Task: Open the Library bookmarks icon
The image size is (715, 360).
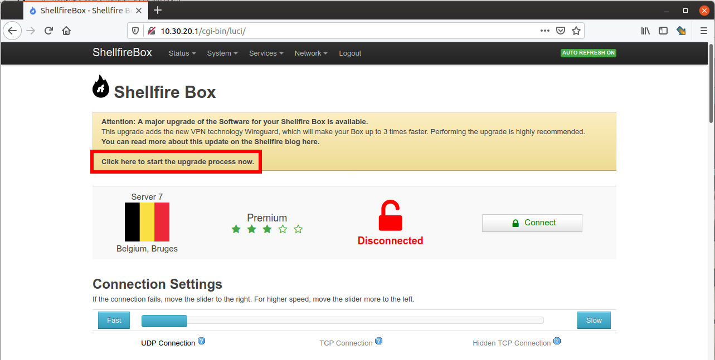Action: (645, 31)
